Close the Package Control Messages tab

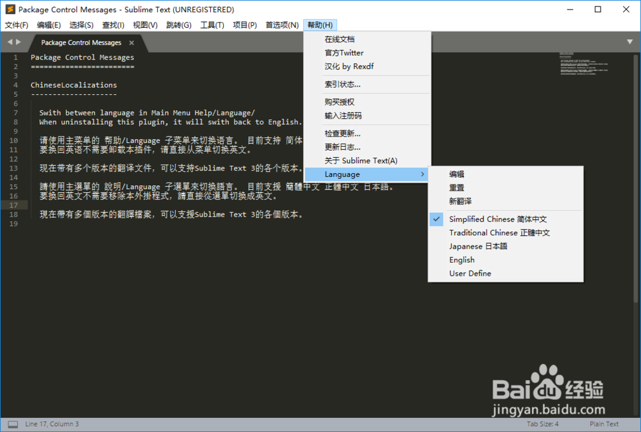click(x=133, y=43)
